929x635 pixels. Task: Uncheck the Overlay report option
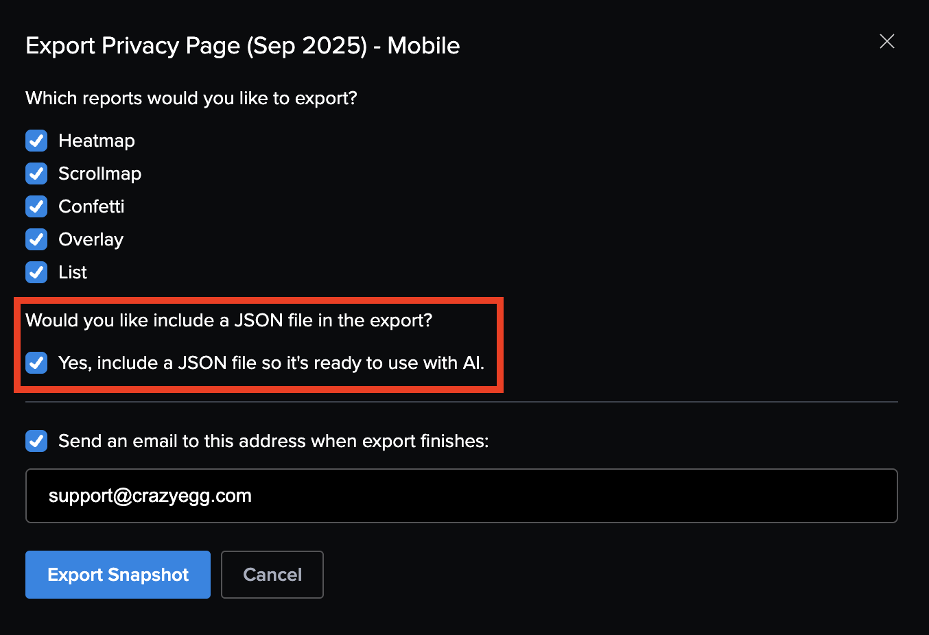(36, 239)
